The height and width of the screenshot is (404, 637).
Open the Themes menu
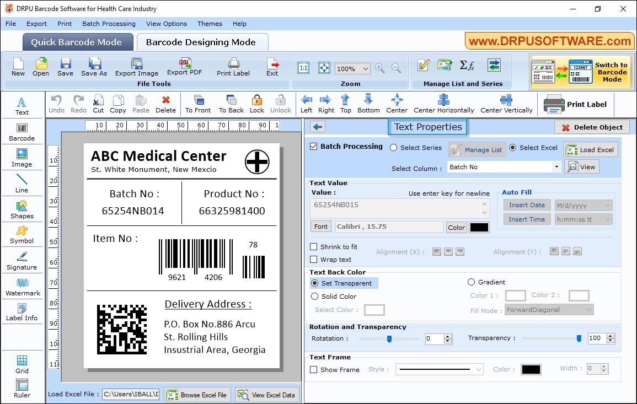point(209,24)
